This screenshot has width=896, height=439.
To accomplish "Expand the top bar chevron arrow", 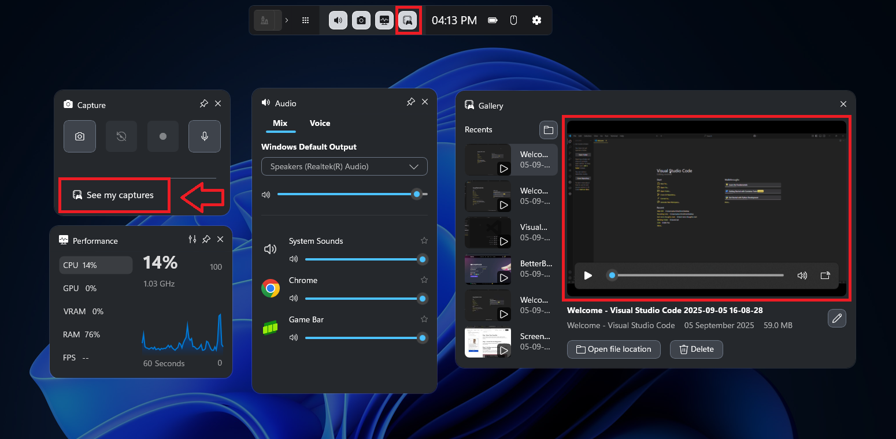I will (x=287, y=20).
